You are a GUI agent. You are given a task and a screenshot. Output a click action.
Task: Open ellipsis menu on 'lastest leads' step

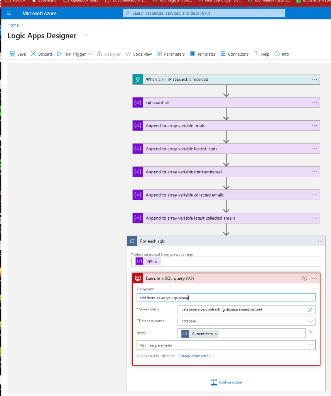tap(315, 149)
